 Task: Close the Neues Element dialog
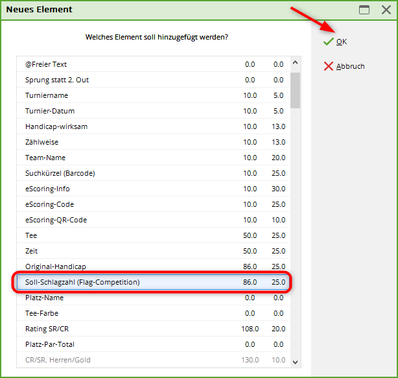(384, 10)
